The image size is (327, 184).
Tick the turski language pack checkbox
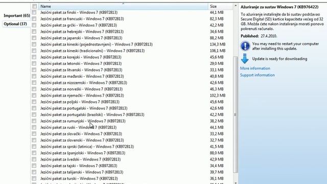(x=34, y=178)
